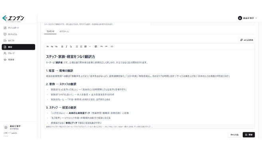Click heading 1. 経営 → 現場の翻訳
The image size is (262, 153).
click(x=60, y=71)
